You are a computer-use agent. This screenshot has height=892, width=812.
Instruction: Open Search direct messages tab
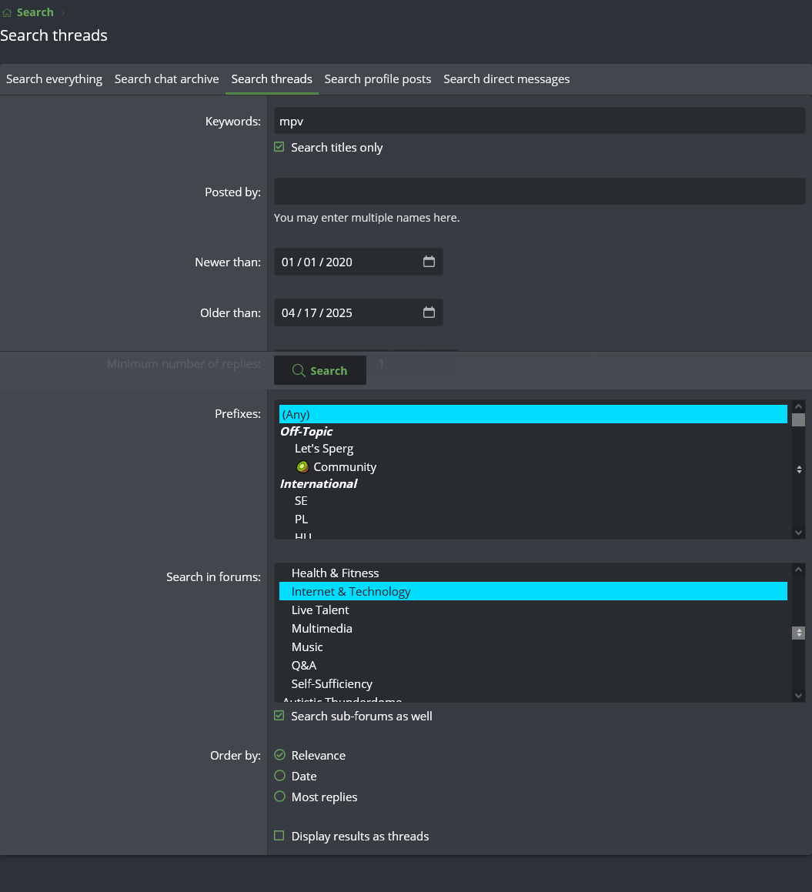pos(506,79)
